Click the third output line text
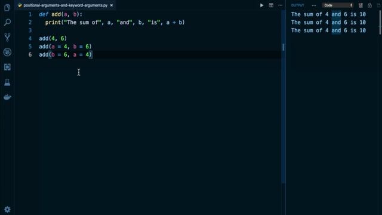 coord(328,30)
